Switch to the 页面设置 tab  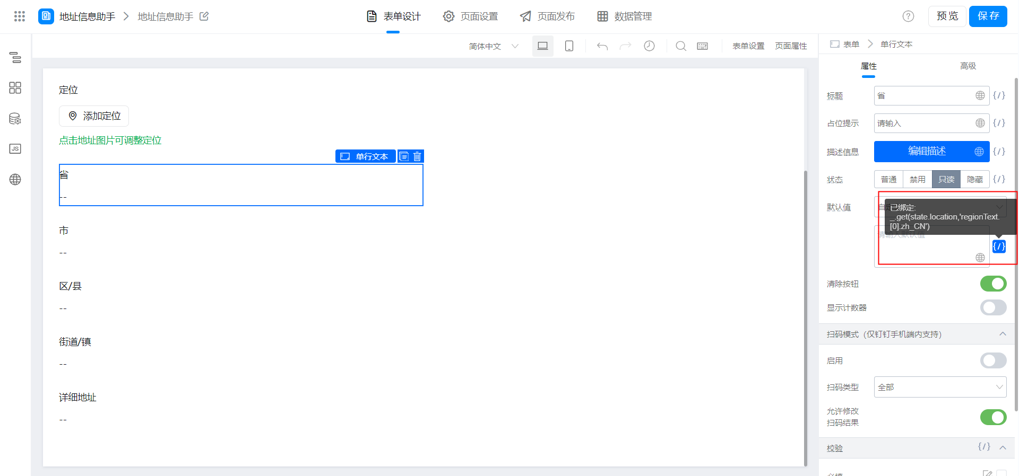pos(471,16)
